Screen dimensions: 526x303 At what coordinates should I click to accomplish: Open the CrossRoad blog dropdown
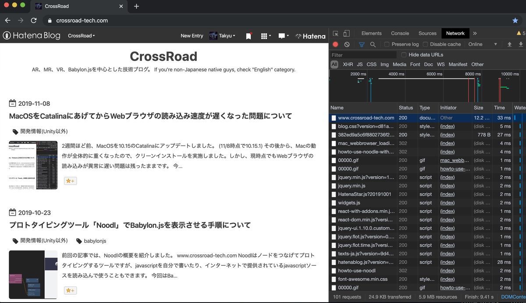tap(82, 36)
